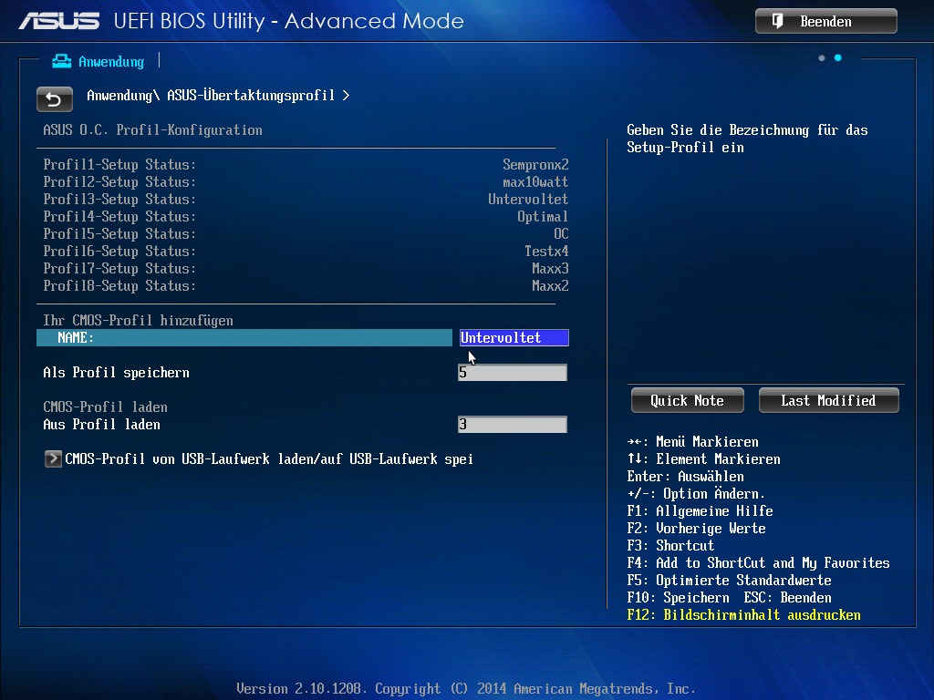Image resolution: width=934 pixels, height=700 pixels.
Task: Open the Anwendung tab
Action: 99,61
